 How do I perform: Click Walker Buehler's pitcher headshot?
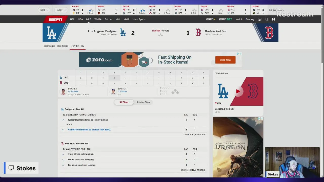[x=63, y=92]
